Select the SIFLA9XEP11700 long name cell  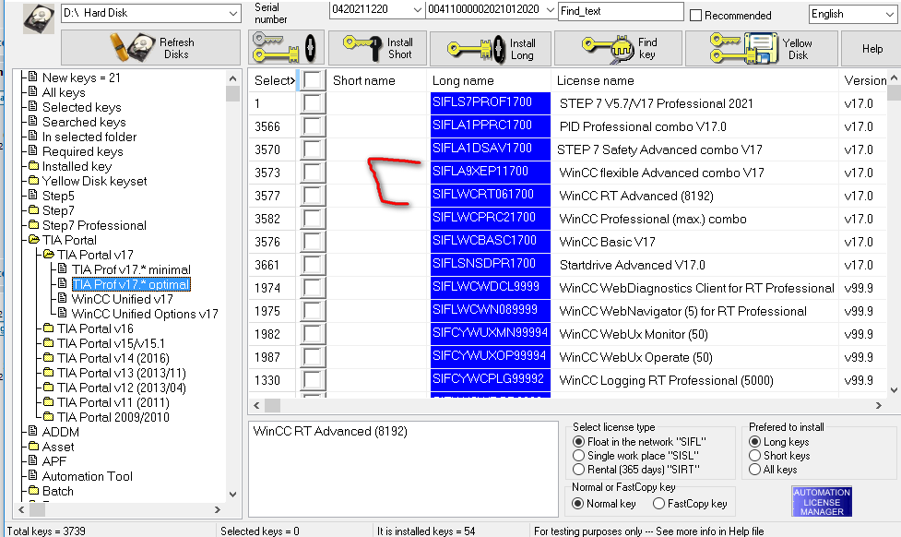490,172
